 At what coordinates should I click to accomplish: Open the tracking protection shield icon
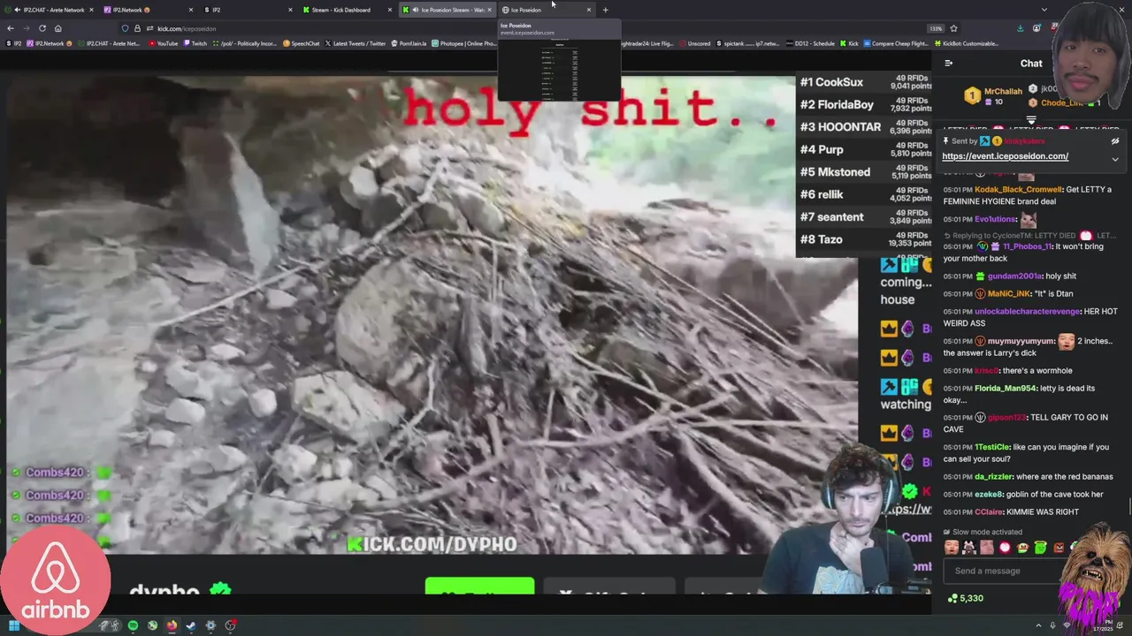tap(125, 28)
